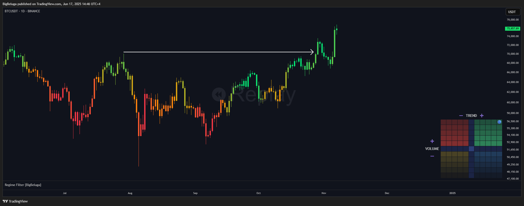The image size is (524, 206).
Task: Click the Regime Filter [BigBeluga] indicator label
Action: tap(23, 185)
